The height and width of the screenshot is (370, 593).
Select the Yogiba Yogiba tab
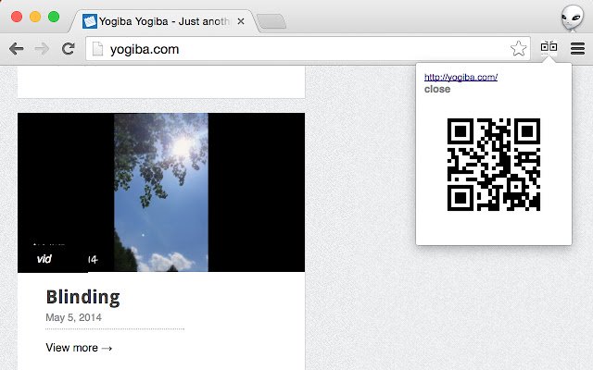click(163, 21)
